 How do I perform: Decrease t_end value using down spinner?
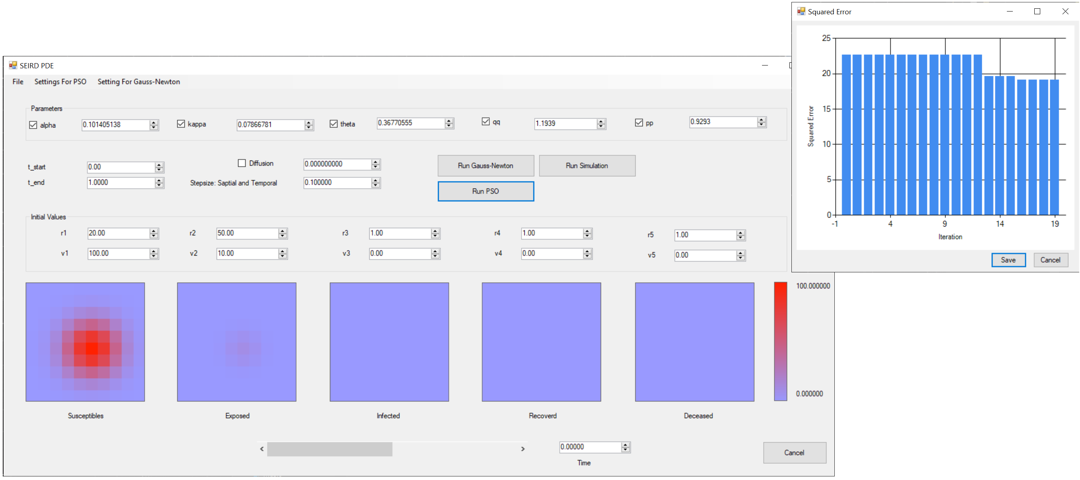tap(159, 185)
